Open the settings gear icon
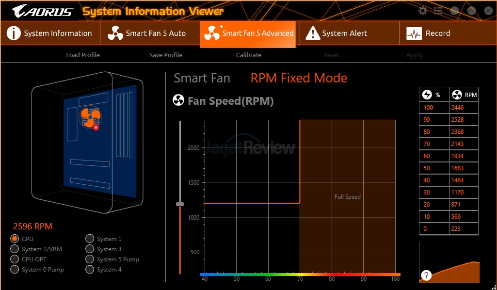 click(423, 11)
